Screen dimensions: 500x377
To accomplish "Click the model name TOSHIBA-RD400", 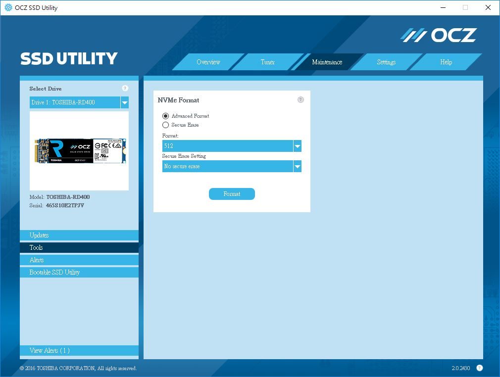I will 68,197.
